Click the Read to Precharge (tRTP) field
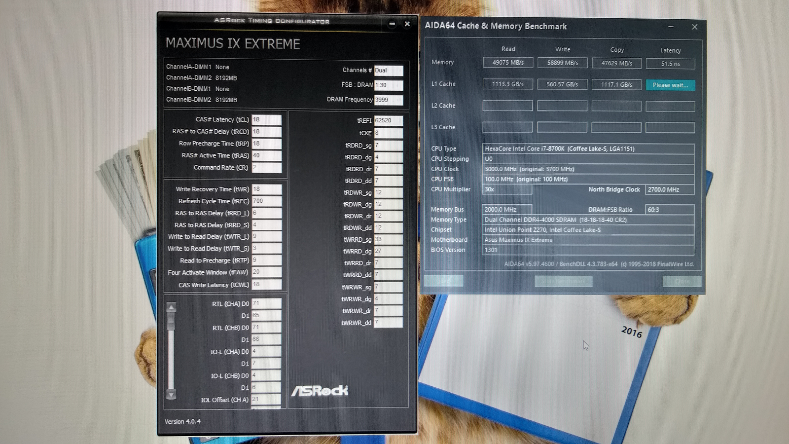Screen dimensions: 789x444 [x=266, y=260]
